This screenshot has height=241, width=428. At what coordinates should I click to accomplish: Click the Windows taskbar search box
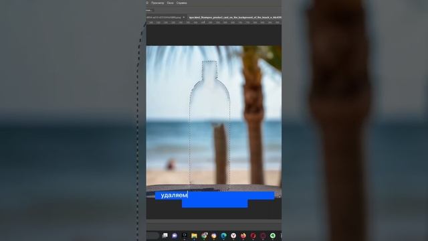(x=152, y=236)
